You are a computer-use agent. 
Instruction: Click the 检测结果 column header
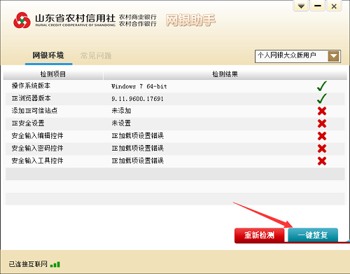(225, 74)
